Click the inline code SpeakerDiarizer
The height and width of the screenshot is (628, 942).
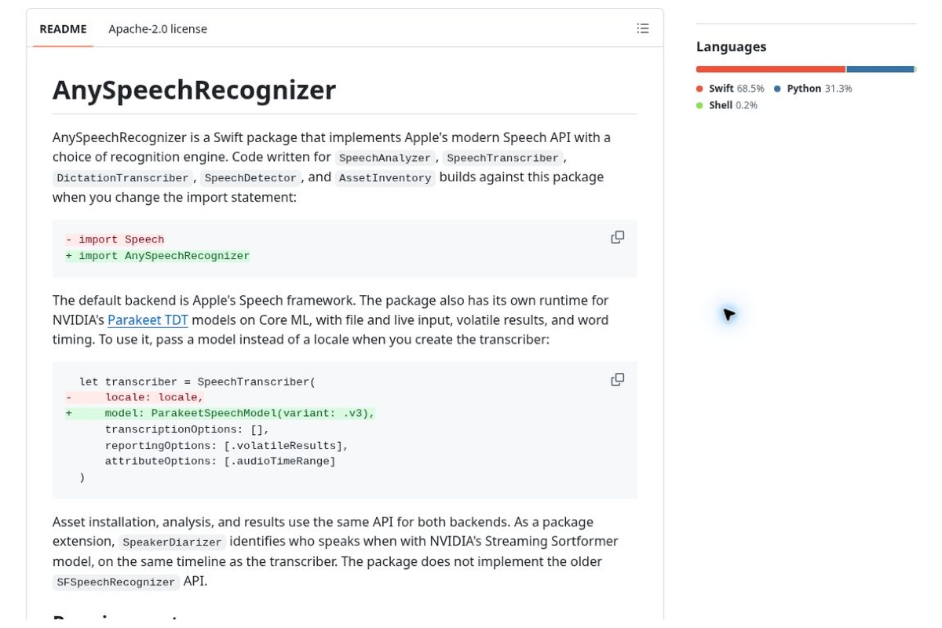pyautogui.click(x=172, y=542)
